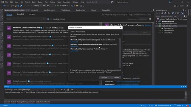Close the Output panel
This screenshot has width=191, height=107.
186,87
